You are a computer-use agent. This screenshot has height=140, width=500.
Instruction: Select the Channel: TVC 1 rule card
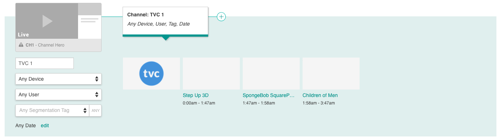tap(165, 21)
